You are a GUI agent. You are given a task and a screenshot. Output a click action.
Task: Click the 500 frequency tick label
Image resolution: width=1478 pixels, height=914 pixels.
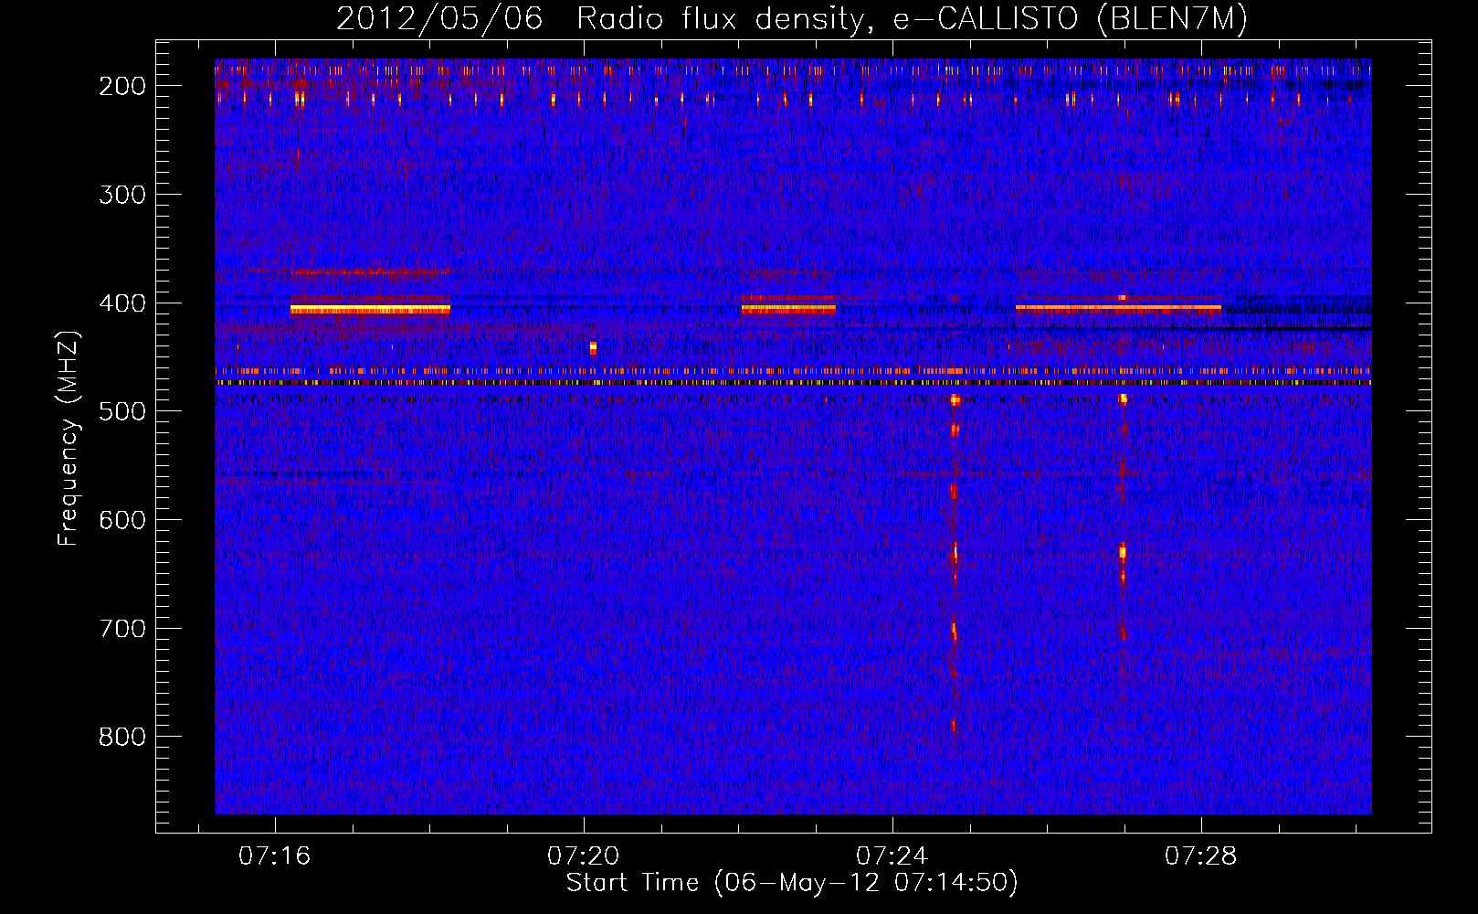[122, 411]
